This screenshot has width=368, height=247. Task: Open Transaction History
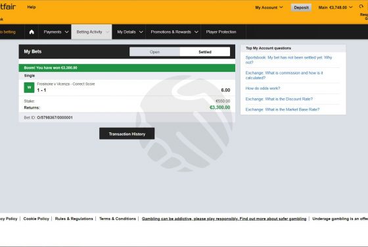click(127, 134)
